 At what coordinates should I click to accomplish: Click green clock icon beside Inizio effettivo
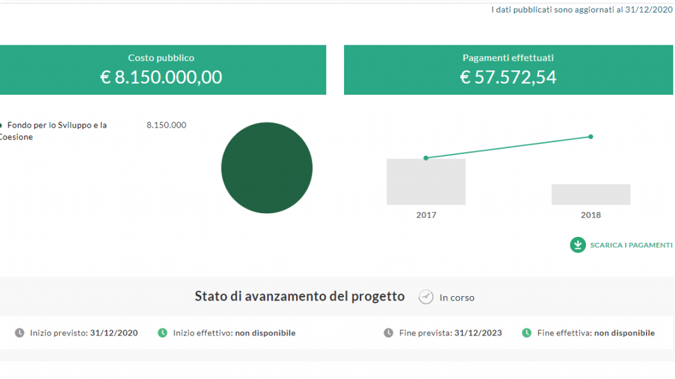pyautogui.click(x=162, y=333)
